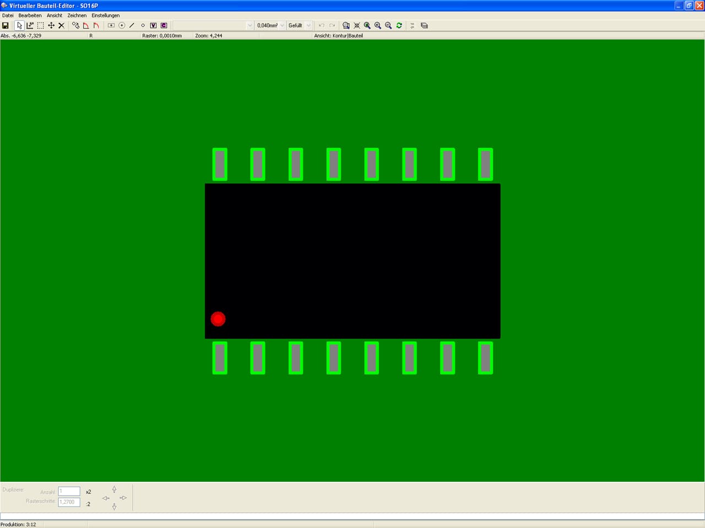The width and height of the screenshot is (705, 528).
Task: Open the Ansicht menu
Action: pyautogui.click(x=55, y=15)
